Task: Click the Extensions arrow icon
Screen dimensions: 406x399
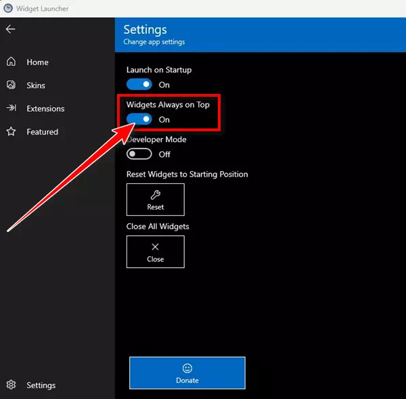Action: coord(11,108)
